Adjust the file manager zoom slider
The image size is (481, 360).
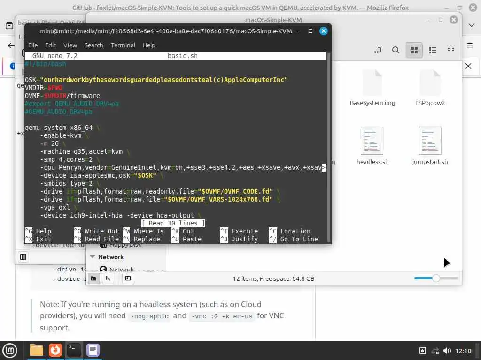[x=436, y=278]
